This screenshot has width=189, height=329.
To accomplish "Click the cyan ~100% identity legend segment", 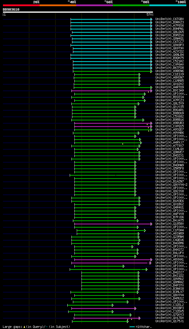I will point(168,5).
